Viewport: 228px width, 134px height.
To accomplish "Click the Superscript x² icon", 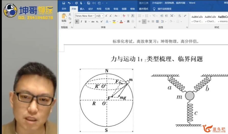I will pos(102,21).
